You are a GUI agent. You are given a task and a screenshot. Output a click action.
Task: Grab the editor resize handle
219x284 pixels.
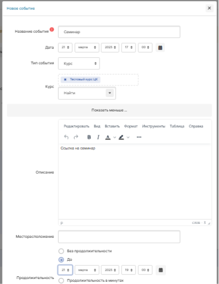(209, 223)
